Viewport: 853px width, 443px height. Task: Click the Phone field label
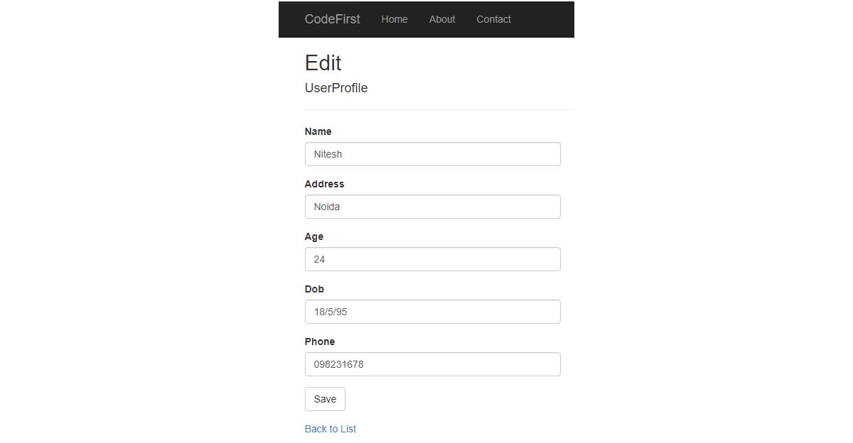(320, 341)
